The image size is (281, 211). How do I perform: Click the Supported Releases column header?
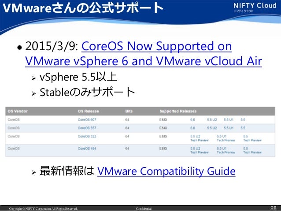pos(178,111)
